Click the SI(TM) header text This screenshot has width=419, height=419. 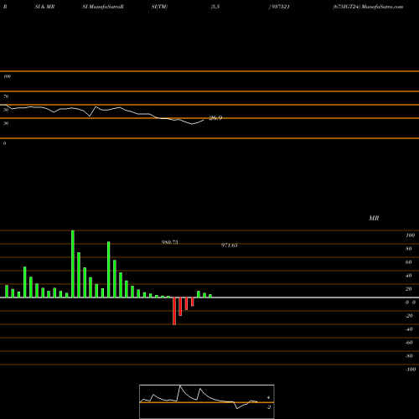pyautogui.click(x=160, y=7)
